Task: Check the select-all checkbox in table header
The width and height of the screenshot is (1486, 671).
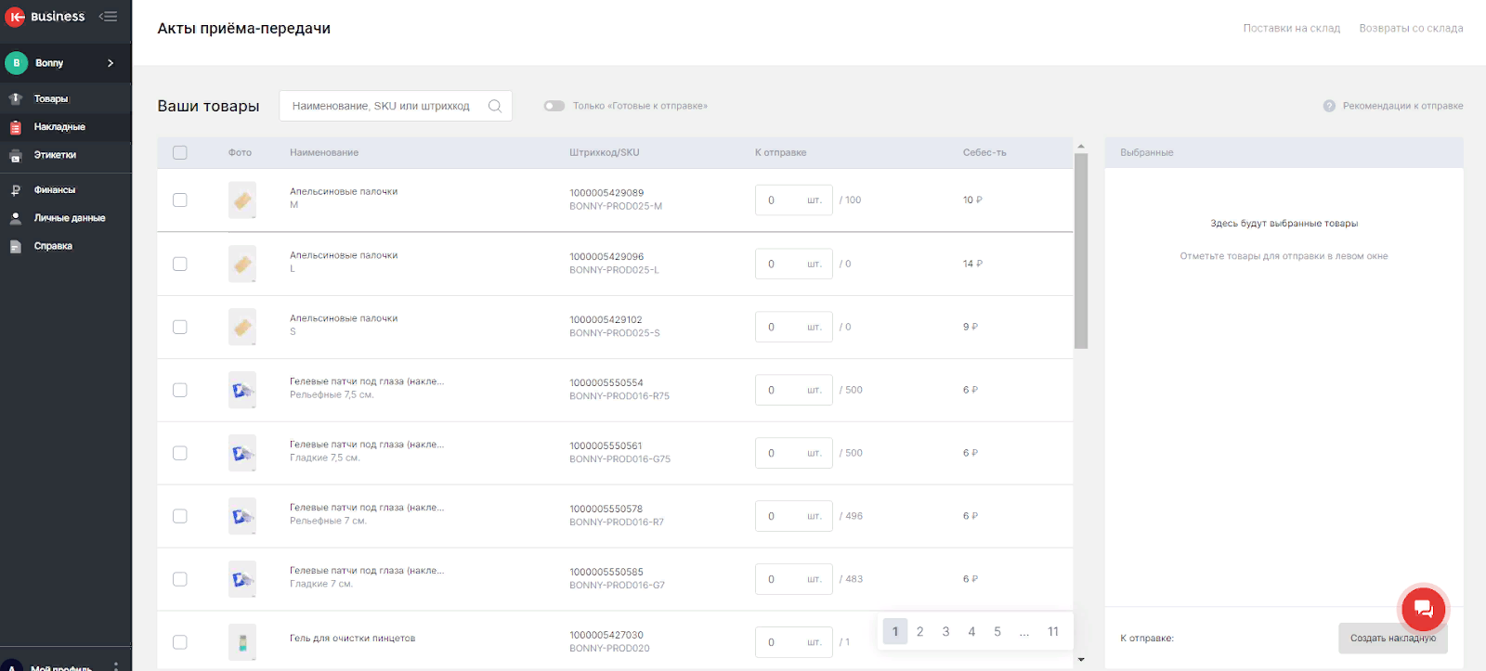Action: pyautogui.click(x=180, y=152)
